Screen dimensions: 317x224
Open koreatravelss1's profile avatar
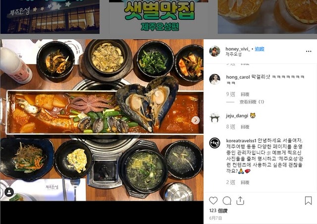click(214, 143)
